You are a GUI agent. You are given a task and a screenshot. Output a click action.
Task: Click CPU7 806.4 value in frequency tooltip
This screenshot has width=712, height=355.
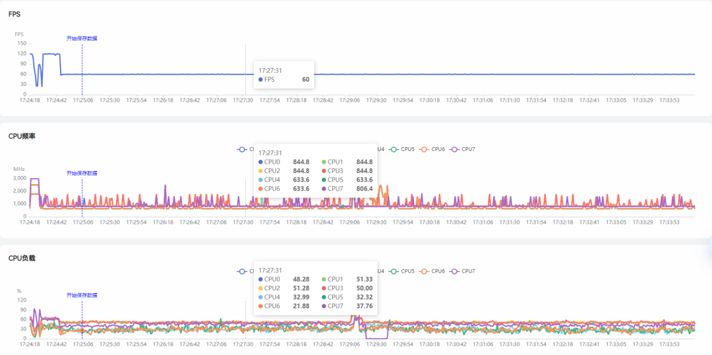coord(364,189)
